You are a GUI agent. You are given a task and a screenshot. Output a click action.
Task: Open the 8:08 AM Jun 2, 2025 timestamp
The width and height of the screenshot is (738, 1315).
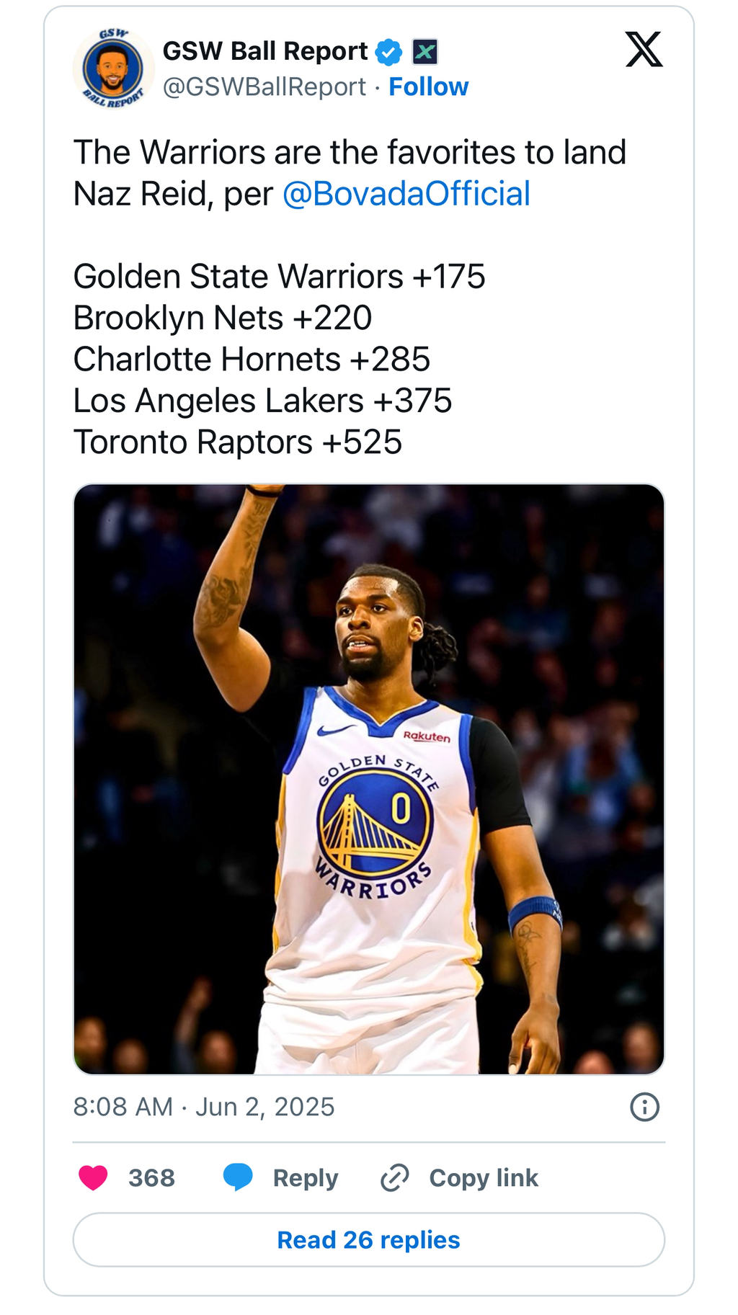[x=204, y=1107]
